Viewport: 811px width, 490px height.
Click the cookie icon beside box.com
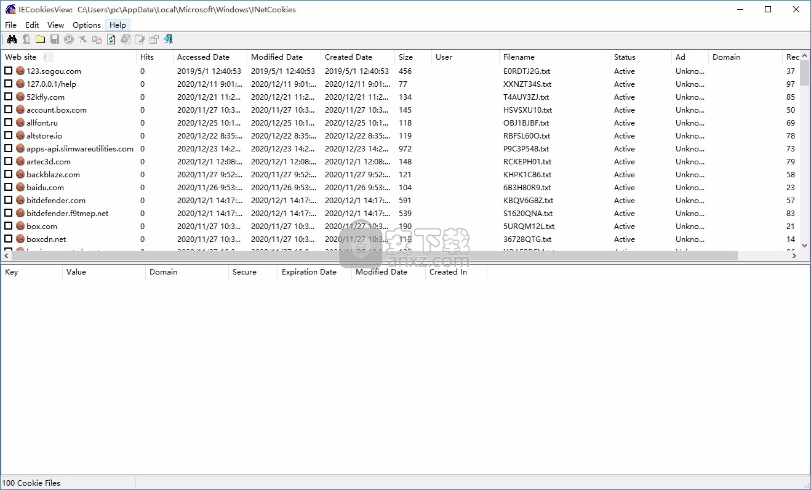(20, 226)
